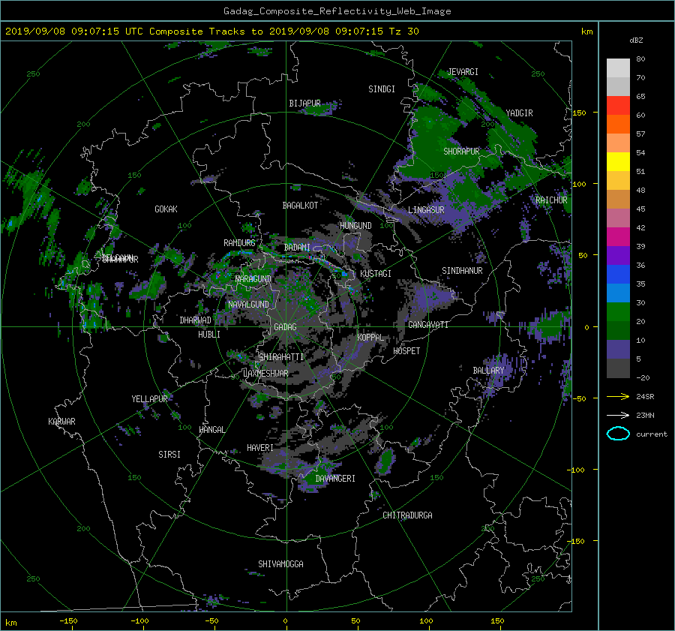Click the BALLARY city label
Screen dimensions: 675x631
point(488,371)
